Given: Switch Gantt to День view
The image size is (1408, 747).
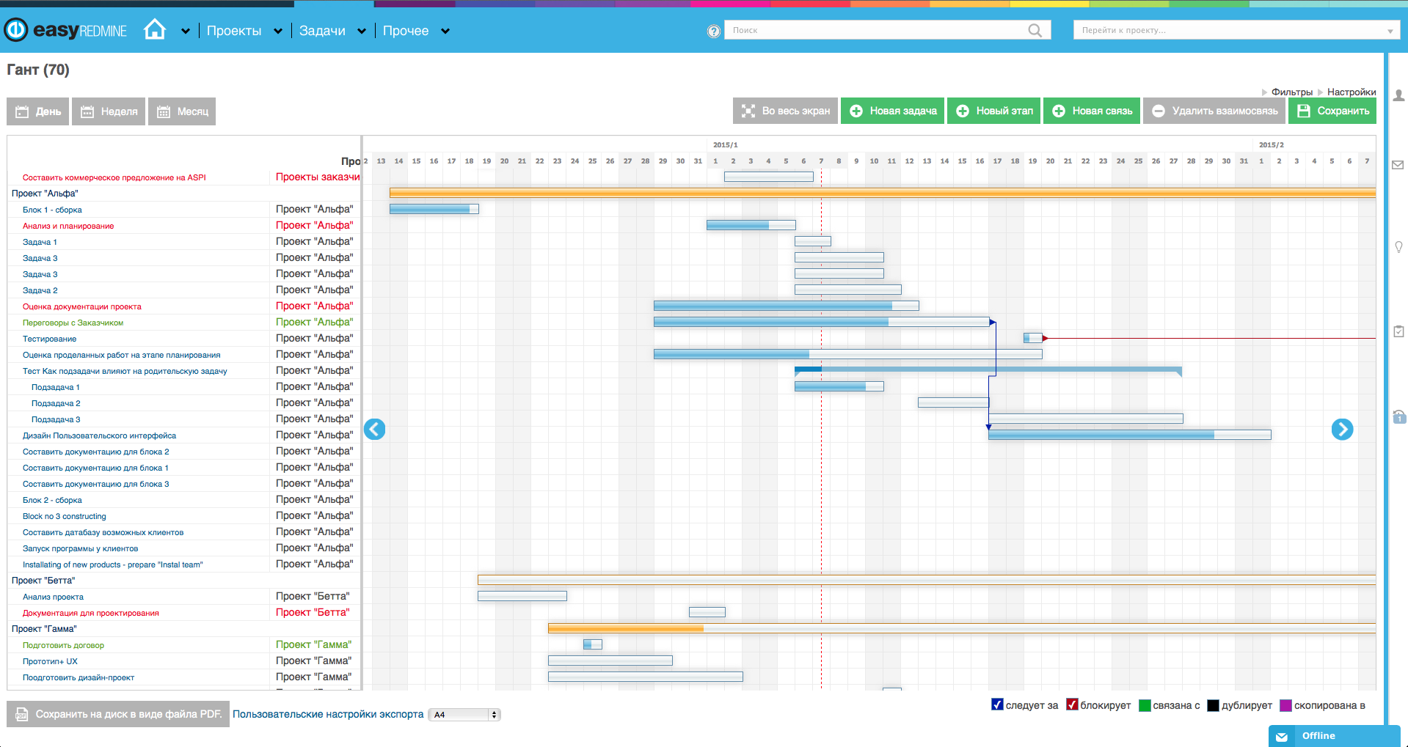Looking at the screenshot, I should click(x=38, y=111).
